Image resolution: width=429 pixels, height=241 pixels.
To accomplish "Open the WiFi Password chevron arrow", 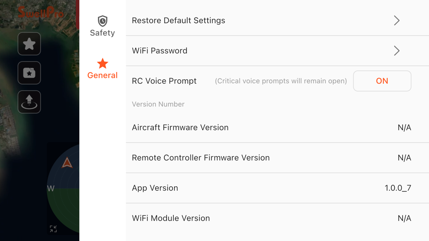I will [396, 51].
